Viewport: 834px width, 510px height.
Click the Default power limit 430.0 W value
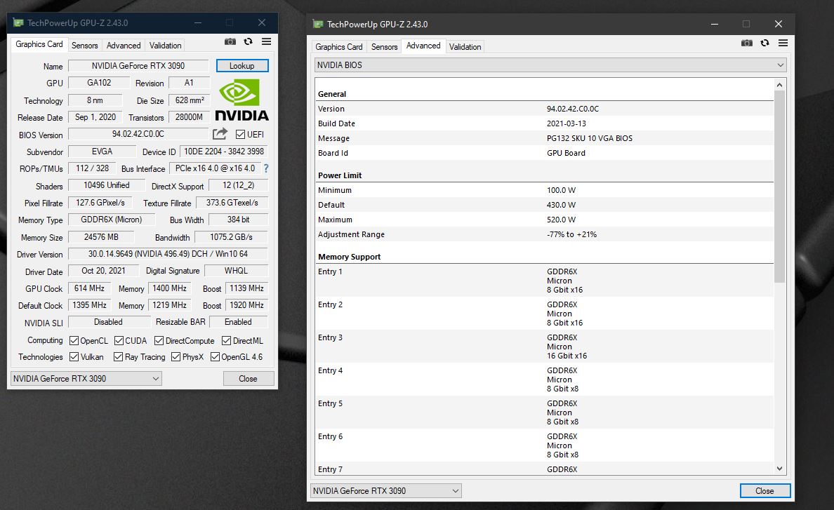click(x=561, y=205)
